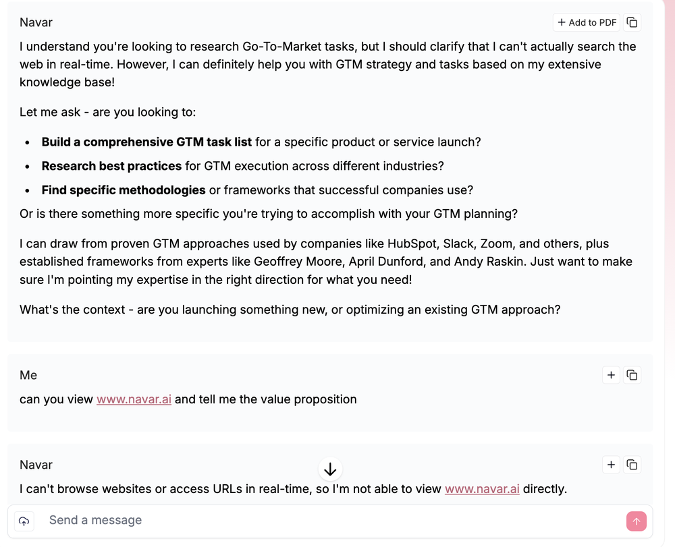Click the plus icon on the last Navar reply

tap(611, 465)
